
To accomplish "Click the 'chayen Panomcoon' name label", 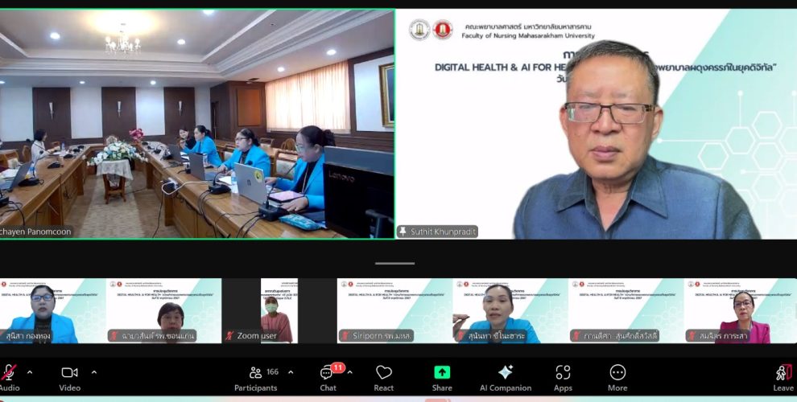I will pos(35,232).
